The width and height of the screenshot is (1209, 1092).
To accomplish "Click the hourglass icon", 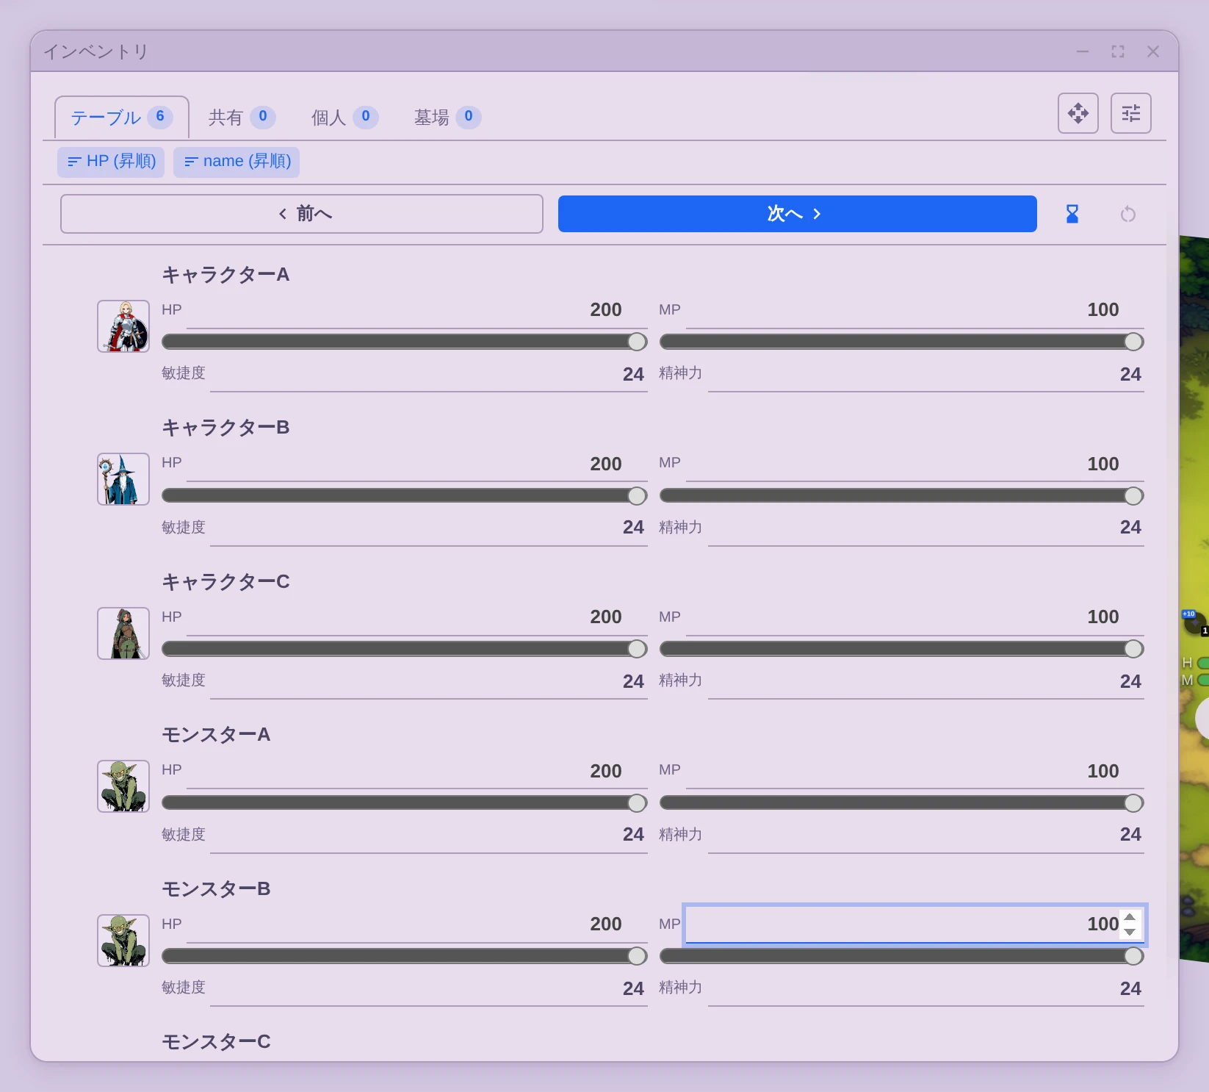I will pyautogui.click(x=1072, y=214).
